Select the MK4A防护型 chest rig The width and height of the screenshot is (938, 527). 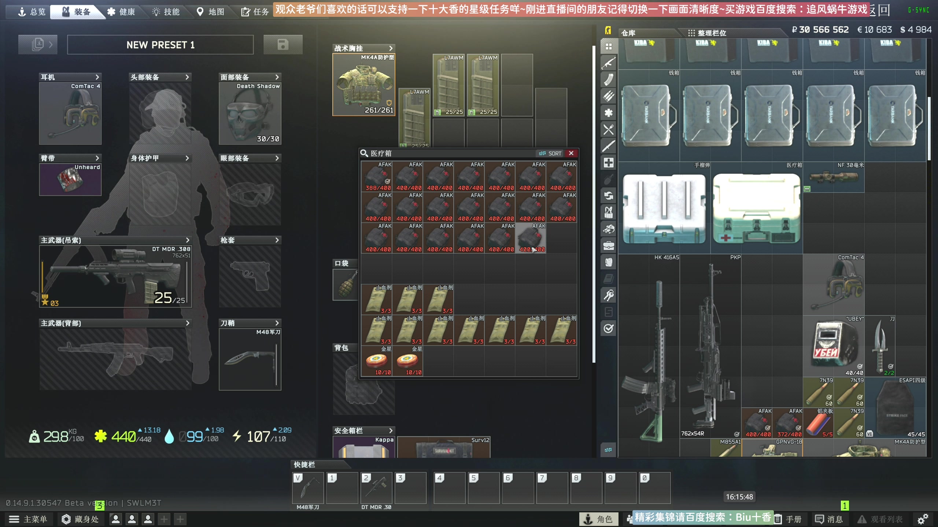pos(364,85)
